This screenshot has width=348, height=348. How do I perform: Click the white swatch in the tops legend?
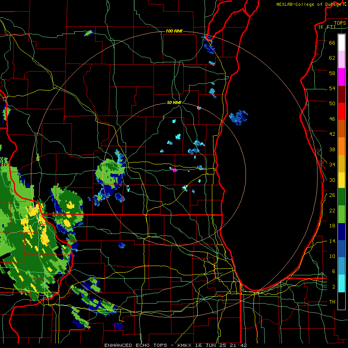[341, 43]
